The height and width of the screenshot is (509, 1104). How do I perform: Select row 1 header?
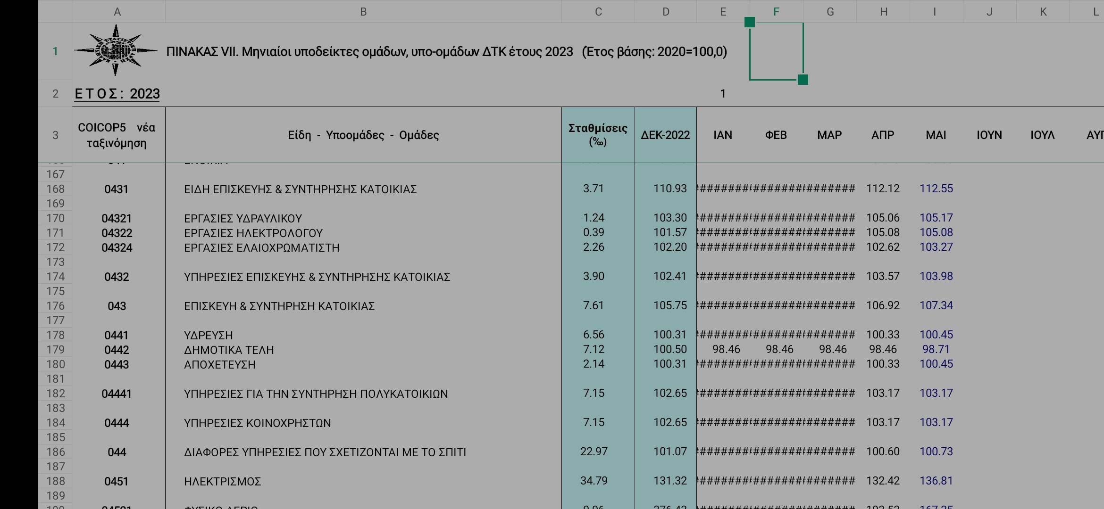tap(55, 51)
